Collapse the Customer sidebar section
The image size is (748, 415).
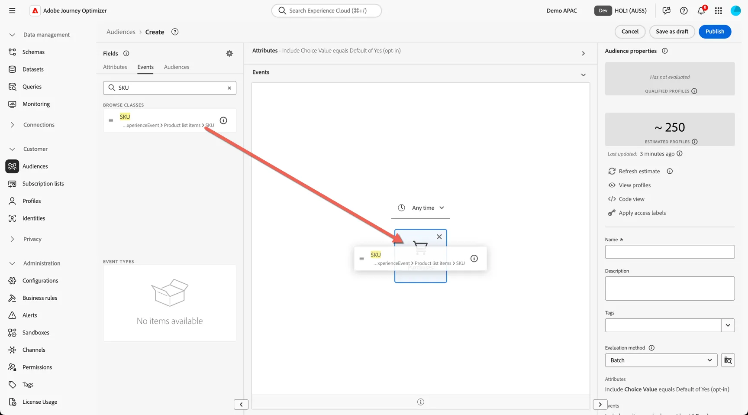(x=12, y=149)
